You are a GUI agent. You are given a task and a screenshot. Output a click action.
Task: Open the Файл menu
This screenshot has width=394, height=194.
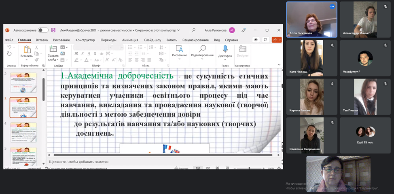click(9, 40)
